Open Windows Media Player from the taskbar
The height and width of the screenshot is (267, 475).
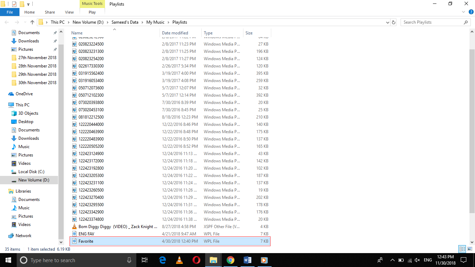coord(264,260)
